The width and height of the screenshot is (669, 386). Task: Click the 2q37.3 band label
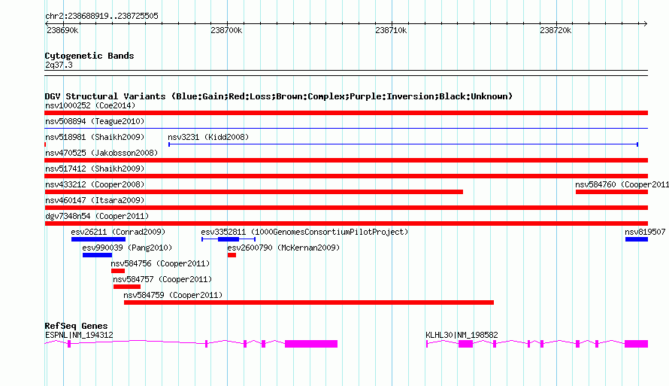point(59,65)
